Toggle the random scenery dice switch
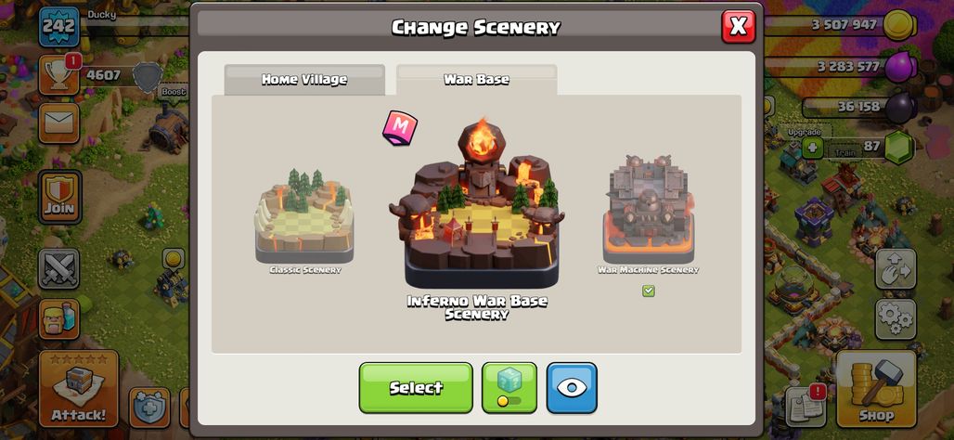This screenshot has width=954, height=440. [x=509, y=388]
